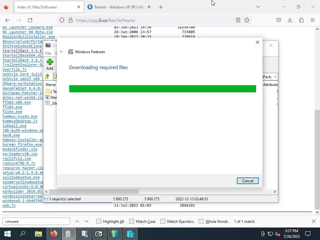
Task: Close the find bar
Action: pos(314,221)
